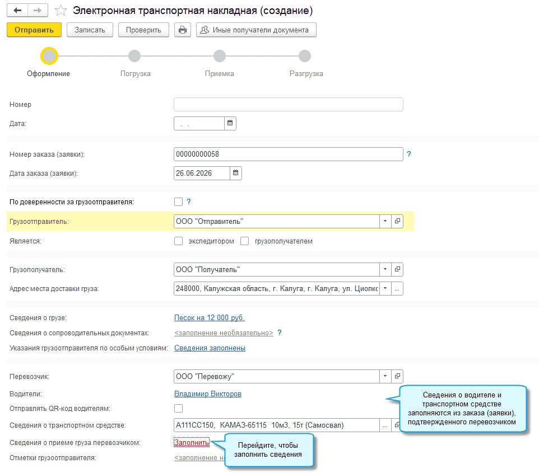This screenshot has width=539, height=473.
Task: Enable По доверенности за грузоотправителя checkbox
Action: coord(178,202)
